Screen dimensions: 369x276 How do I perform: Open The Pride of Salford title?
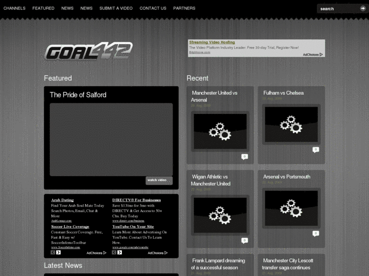click(x=78, y=95)
